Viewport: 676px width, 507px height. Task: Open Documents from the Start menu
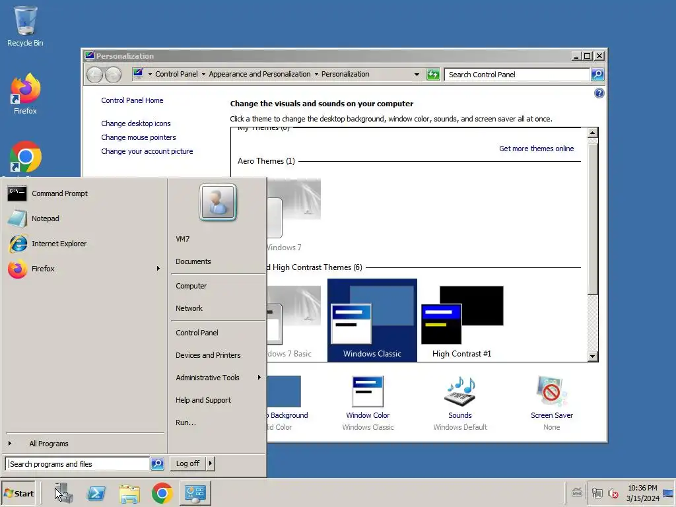tap(193, 261)
